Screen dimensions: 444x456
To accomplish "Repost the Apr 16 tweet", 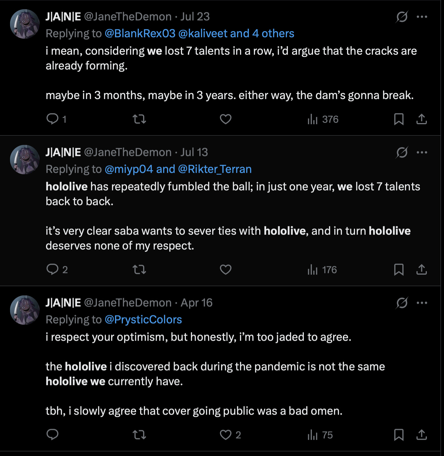I will tap(139, 435).
